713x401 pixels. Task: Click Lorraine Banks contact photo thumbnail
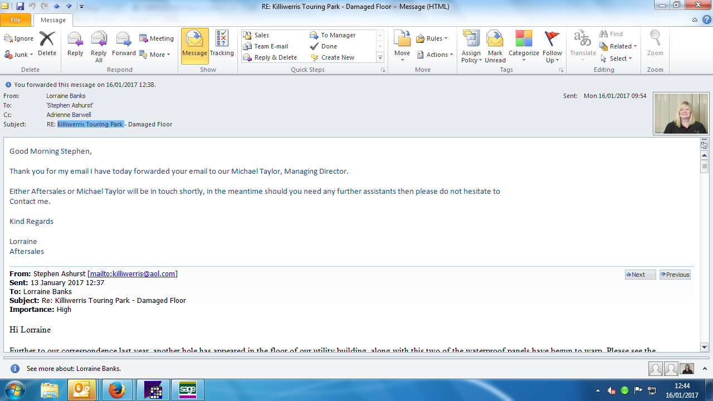click(681, 114)
